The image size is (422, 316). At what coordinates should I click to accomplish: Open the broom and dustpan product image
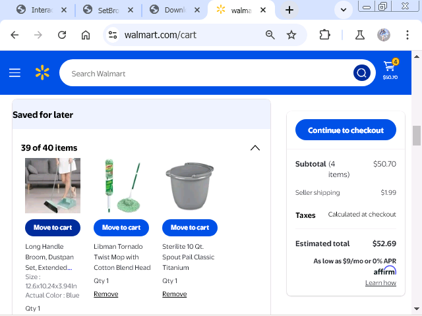tap(53, 186)
